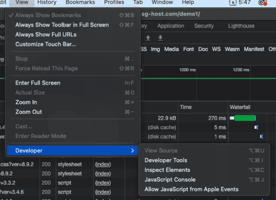This screenshot has width=276, height=200.
Task: Open (index) initiator link for css?ver=8.9.2 row
Action: click(x=103, y=165)
